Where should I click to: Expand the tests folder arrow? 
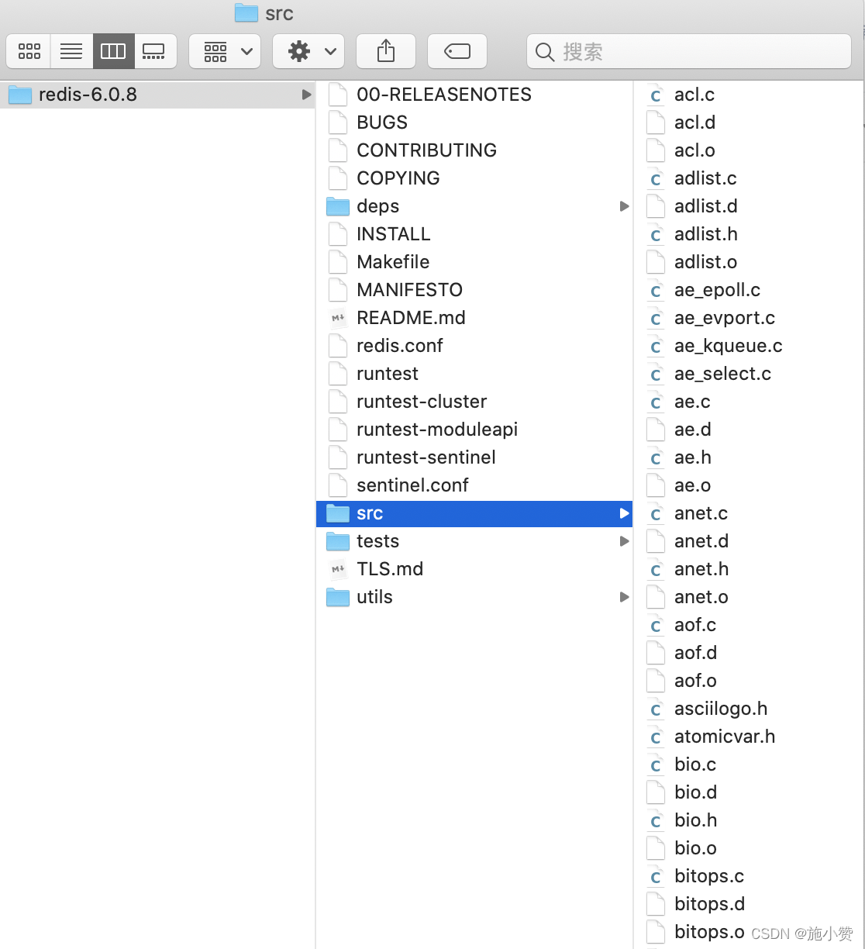tap(624, 541)
